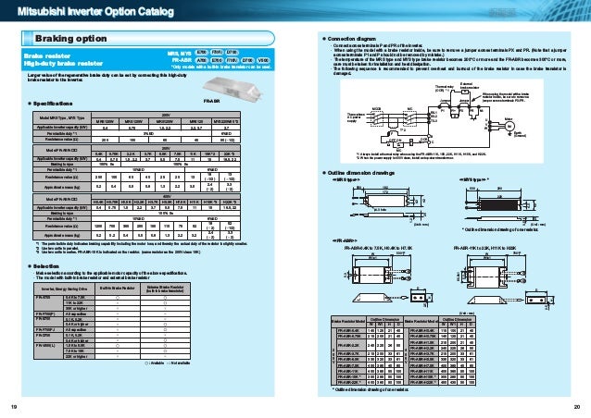The image size is (591, 418).
Task: Select the "Braking option" section heading
Action: [x=70, y=38]
